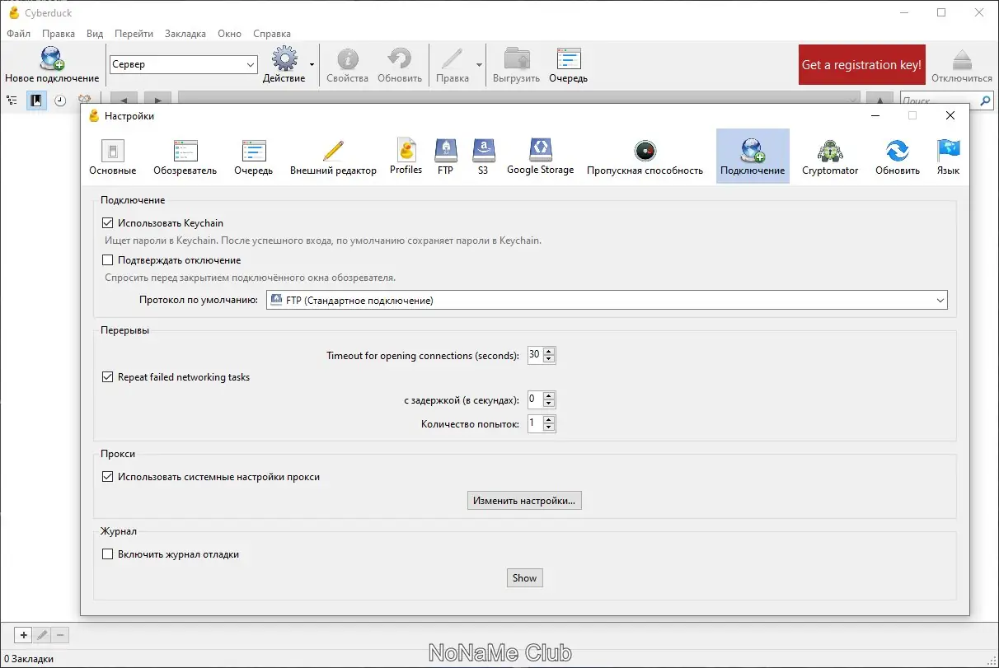Open the Вид menu
This screenshot has width=999, height=668.
coord(95,34)
